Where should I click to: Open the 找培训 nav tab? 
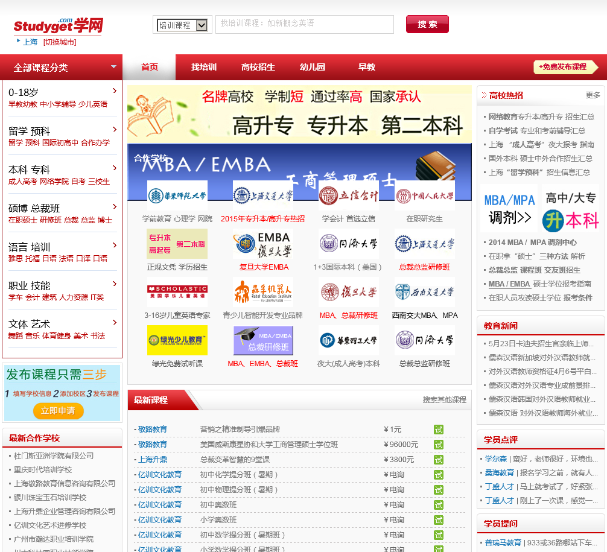pyautogui.click(x=203, y=67)
